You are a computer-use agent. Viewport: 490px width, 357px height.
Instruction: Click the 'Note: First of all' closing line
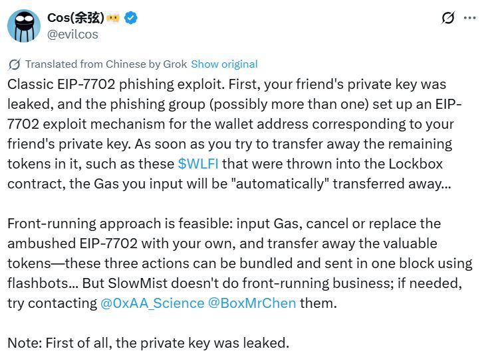(148, 342)
